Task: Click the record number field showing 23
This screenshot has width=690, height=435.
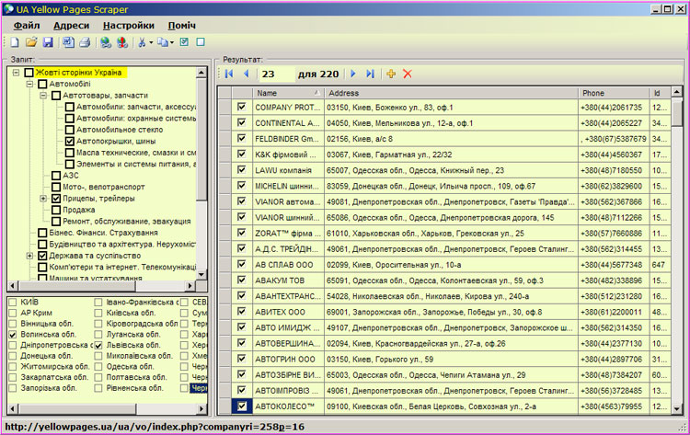Action: tap(276, 74)
